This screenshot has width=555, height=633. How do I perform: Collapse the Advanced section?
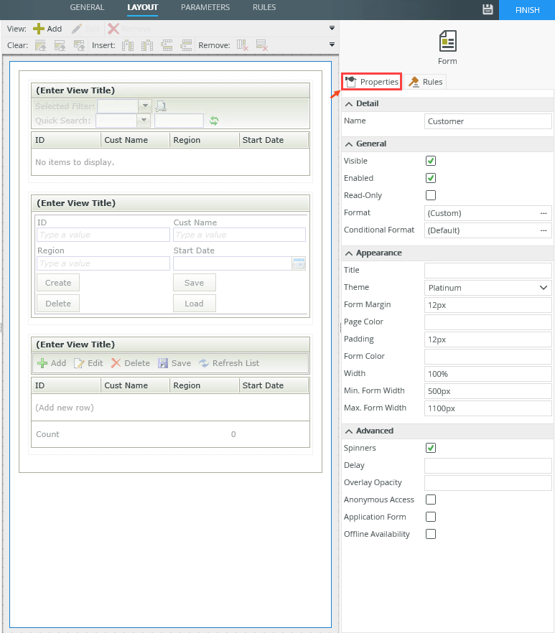coord(349,431)
